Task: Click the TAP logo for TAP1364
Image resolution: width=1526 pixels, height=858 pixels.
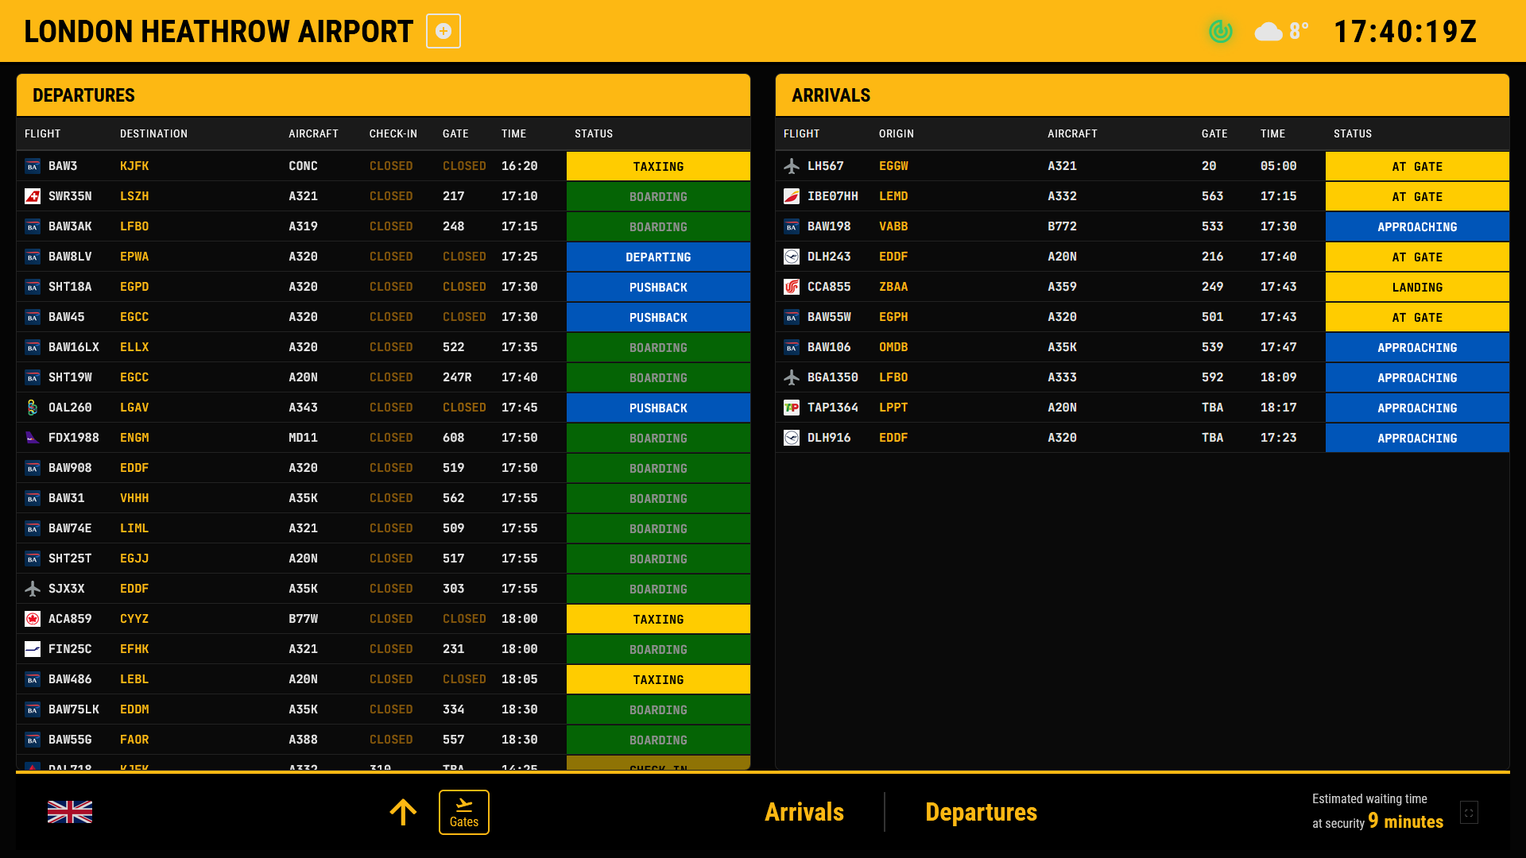Action: click(x=792, y=408)
